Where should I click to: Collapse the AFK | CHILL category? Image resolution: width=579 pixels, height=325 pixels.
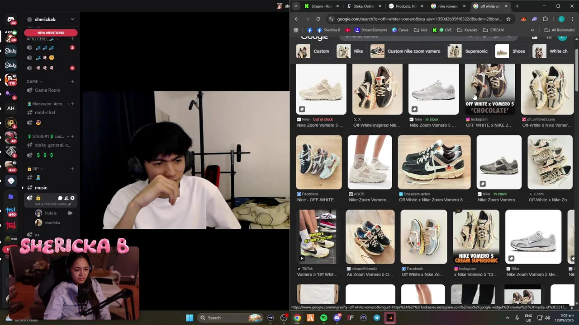pyautogui.click(x=43, y=39)
